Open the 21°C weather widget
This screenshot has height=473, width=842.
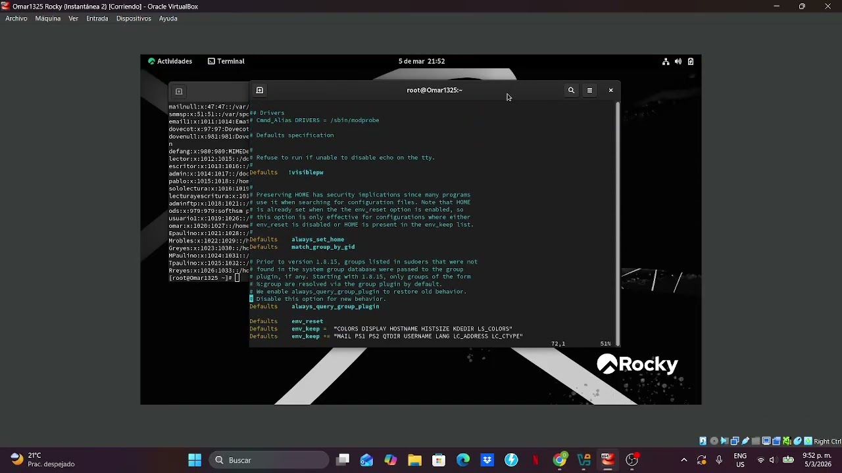click(x=43, y=460)
